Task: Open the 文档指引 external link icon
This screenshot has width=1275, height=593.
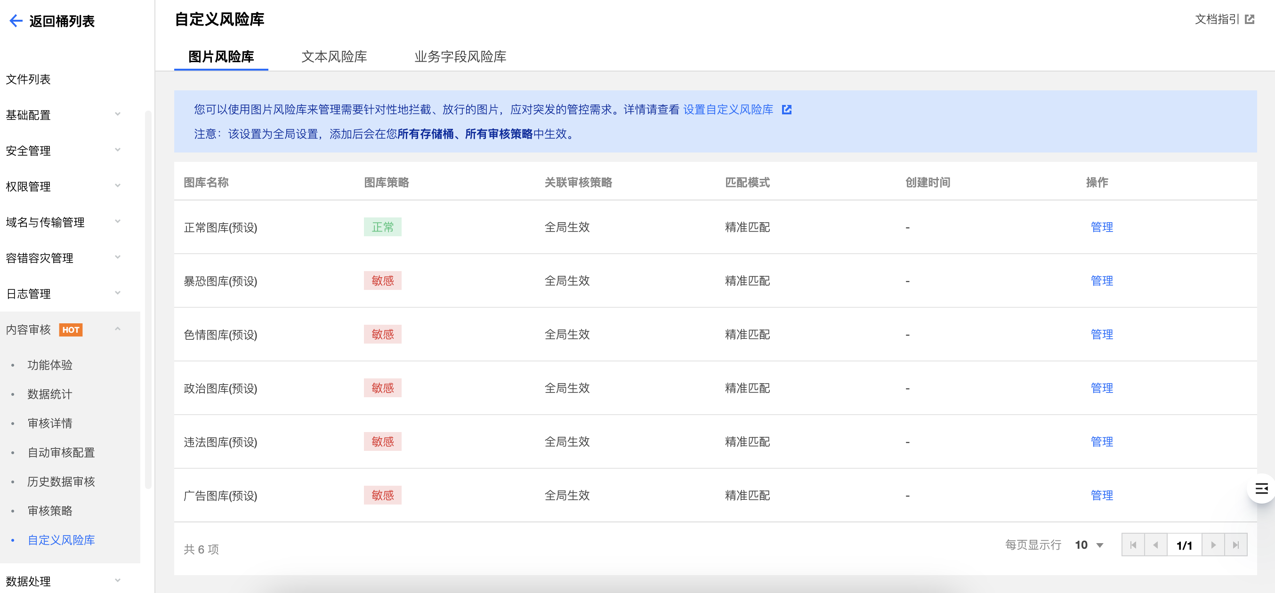Action: pyautogui.click(x=1250, y=19)
